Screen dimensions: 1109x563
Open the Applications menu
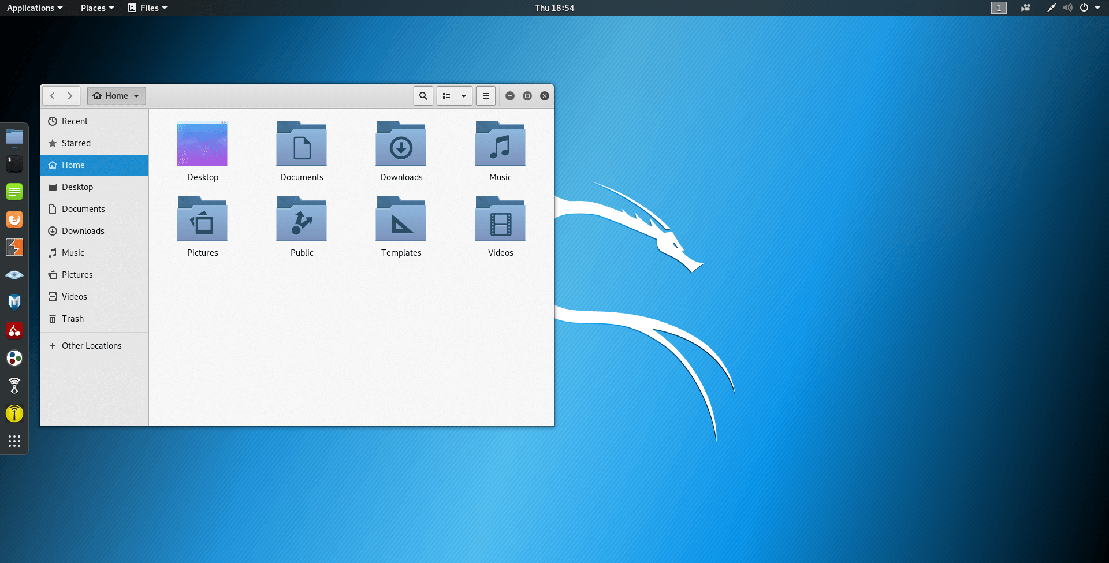[35, 8]
